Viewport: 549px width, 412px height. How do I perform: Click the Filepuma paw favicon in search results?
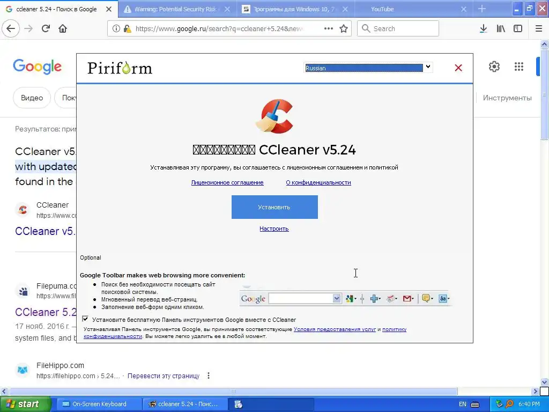(x=23, y=291)
